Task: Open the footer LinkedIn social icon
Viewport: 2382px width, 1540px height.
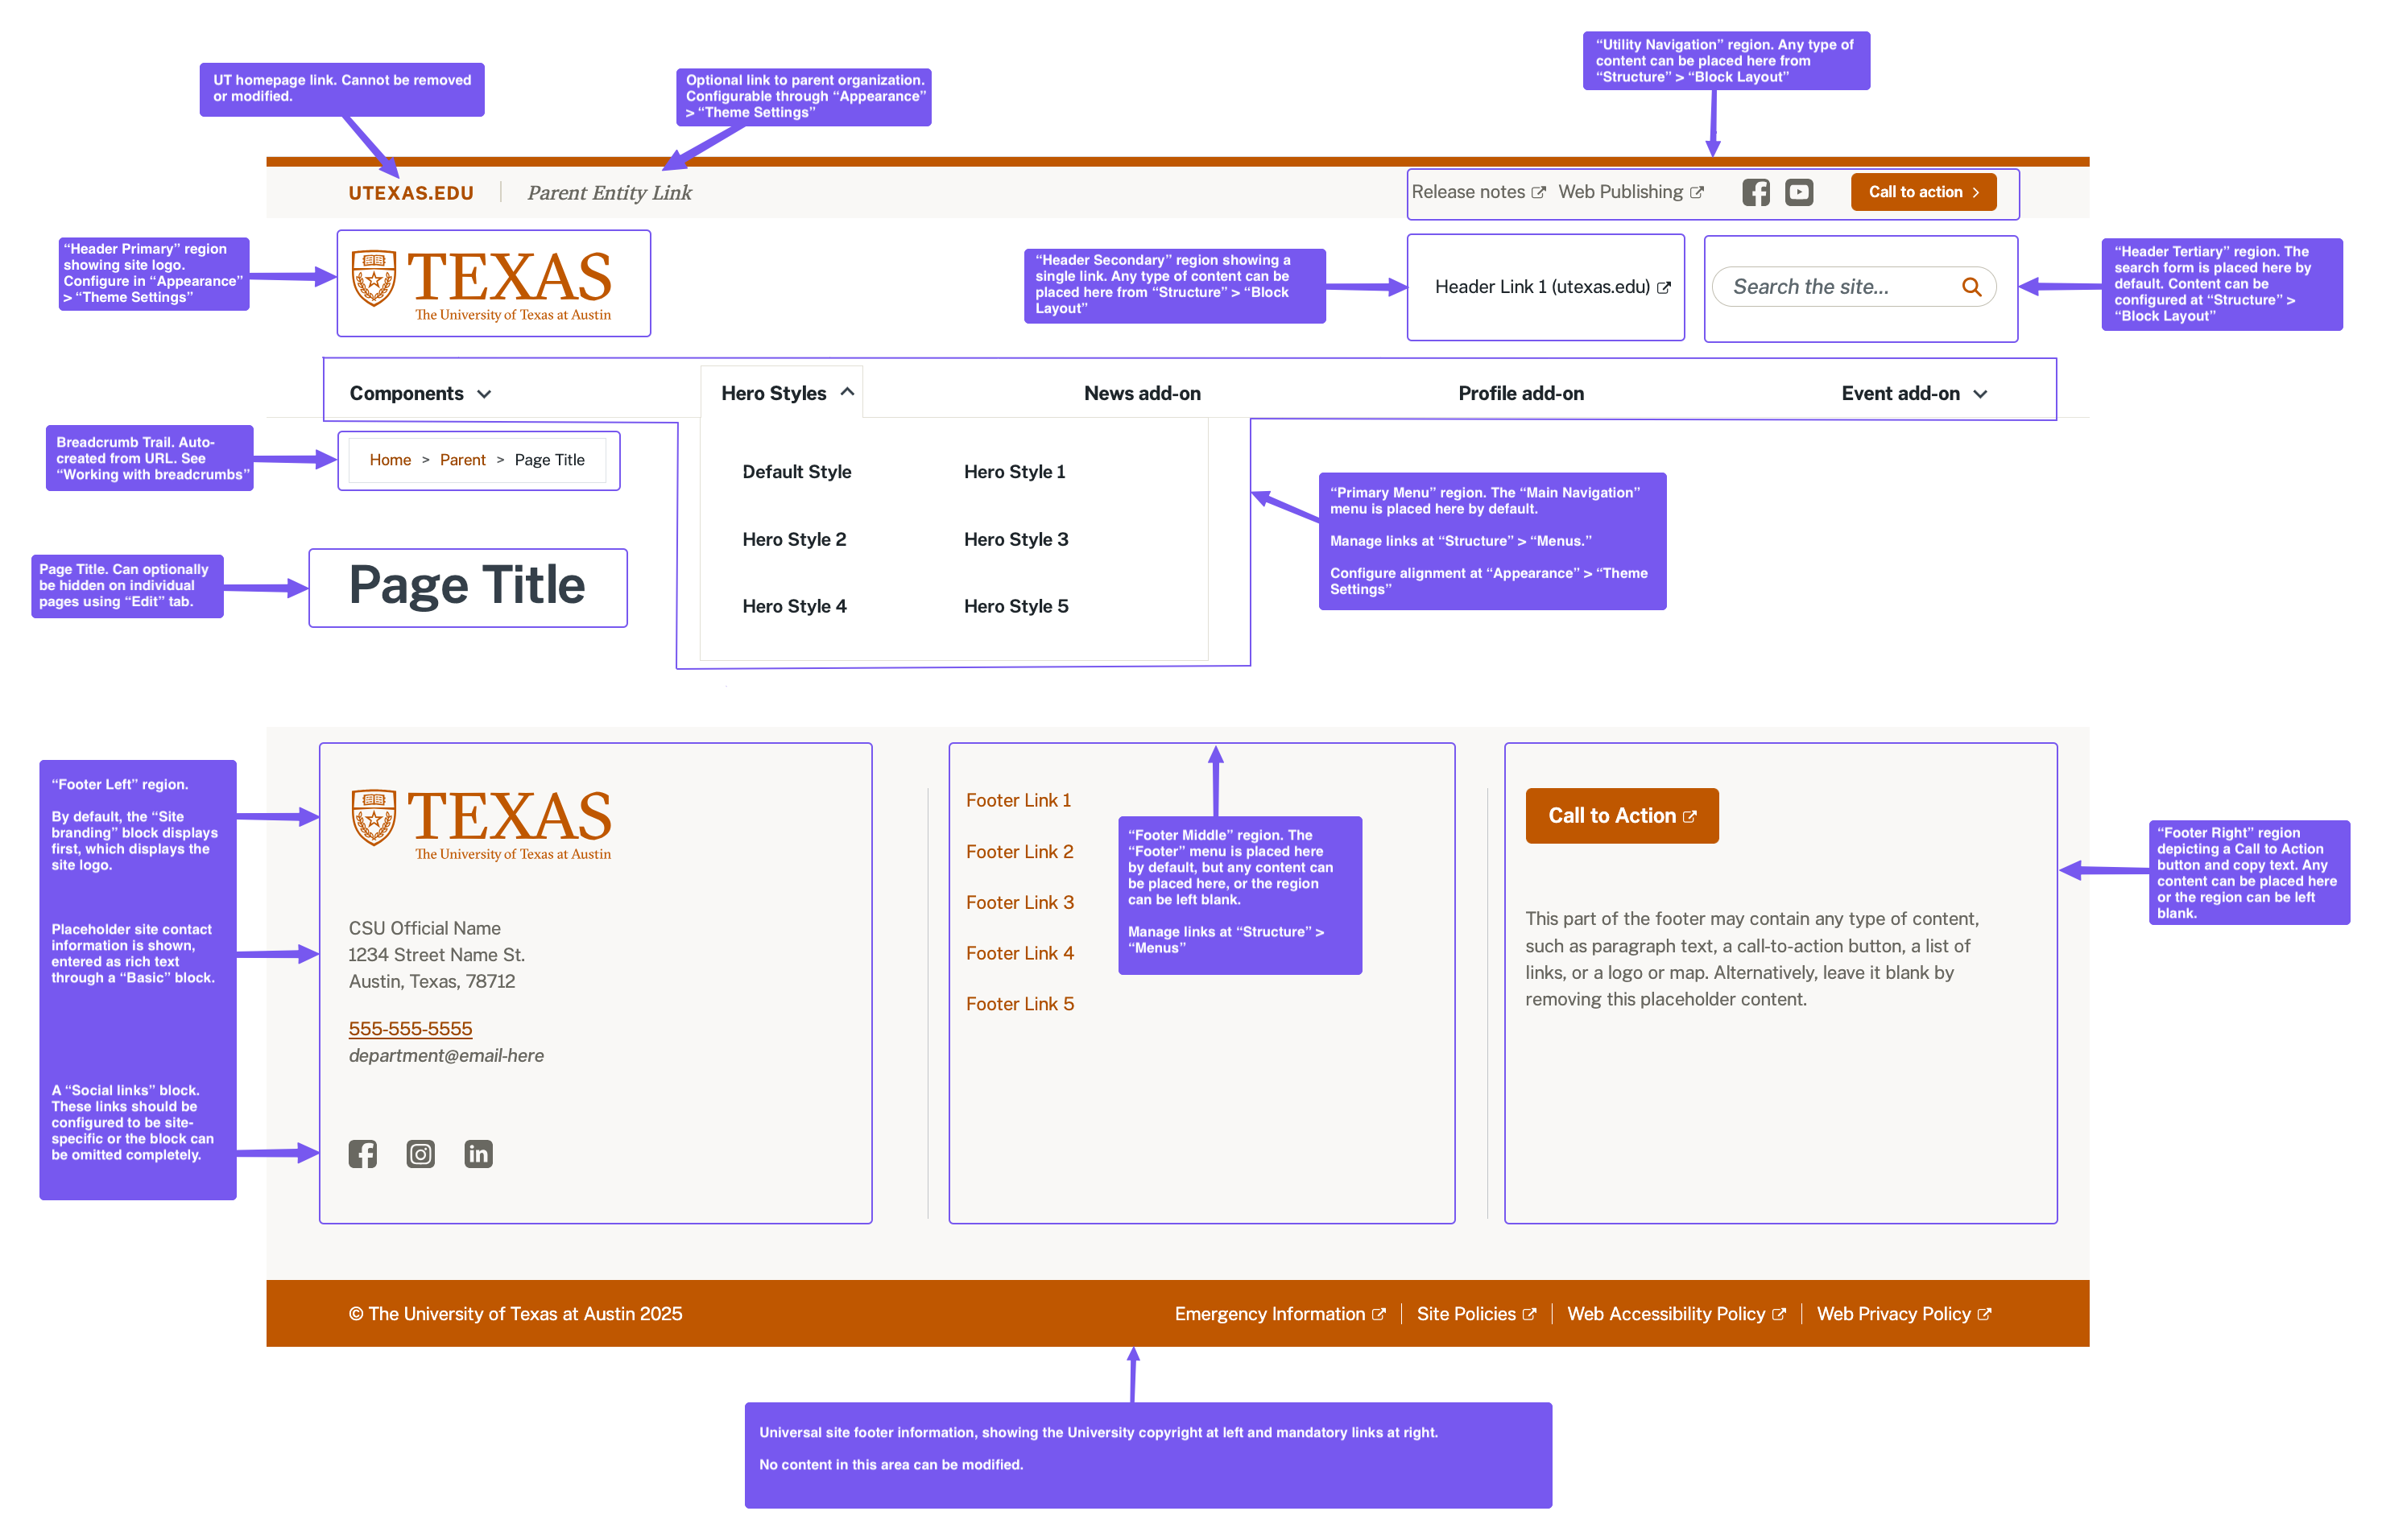Action: [x=478, y=1154]
